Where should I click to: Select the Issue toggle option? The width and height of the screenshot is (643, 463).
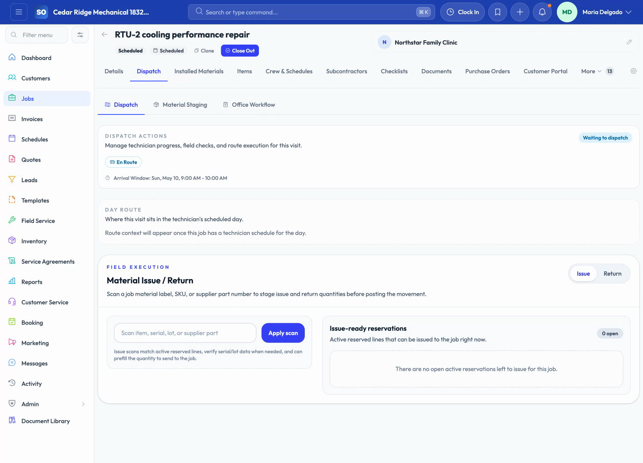click(x=583, y=274)
